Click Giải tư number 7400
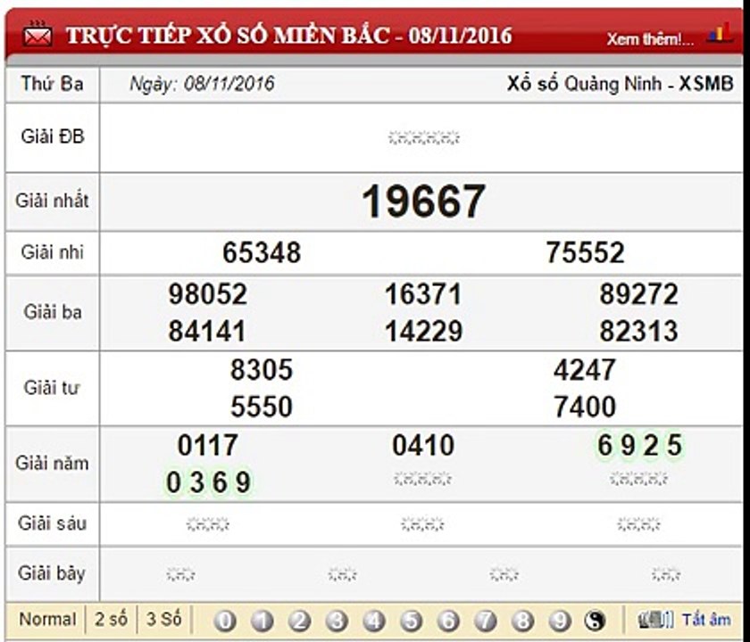The height and width of the screenshot is (642, 750). (585, 407)
